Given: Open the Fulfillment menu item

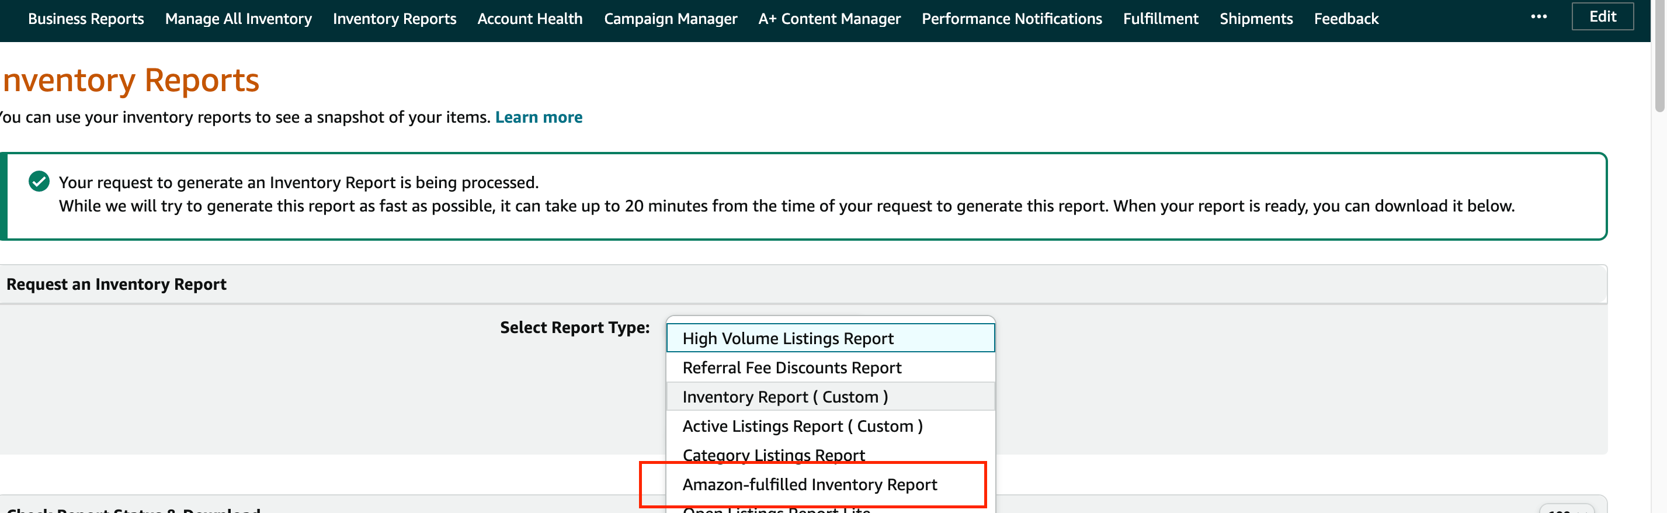Looking at the screenshot, I should (x=1160, y=19).
